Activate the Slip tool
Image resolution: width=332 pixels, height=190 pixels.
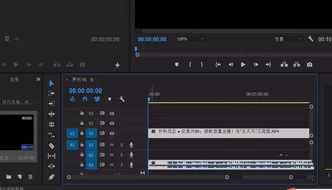pyautogui.click(x=52, y=156)
